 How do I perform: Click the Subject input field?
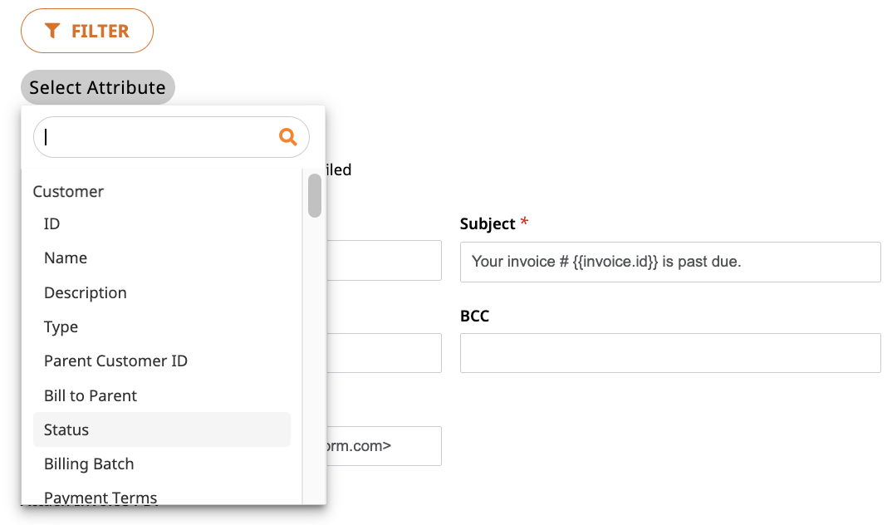click(x=670, y=262)
